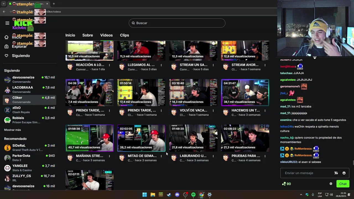Open davooxeneize channel with 16,1 mil viewers
The width and height of the screenshot is (354, 199).
(29, 80)
